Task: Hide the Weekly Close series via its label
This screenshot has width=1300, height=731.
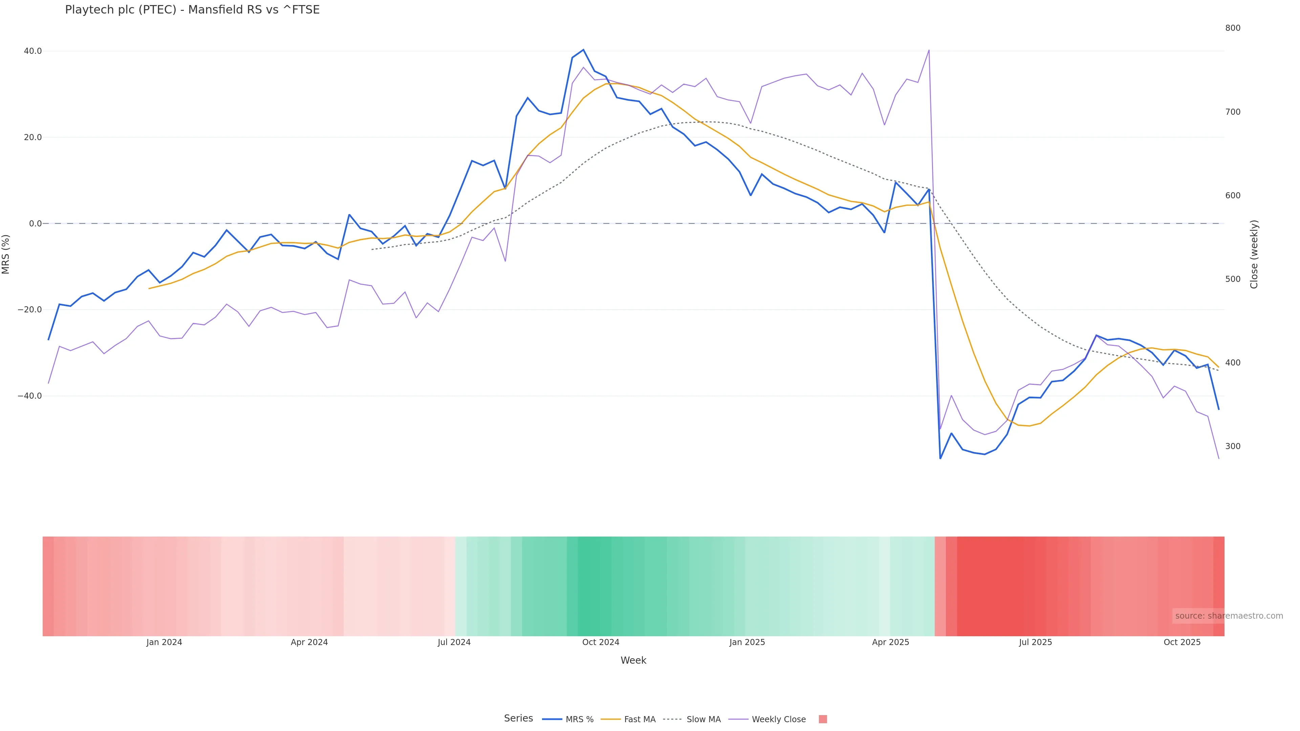Action: click(x=778, y=719)
